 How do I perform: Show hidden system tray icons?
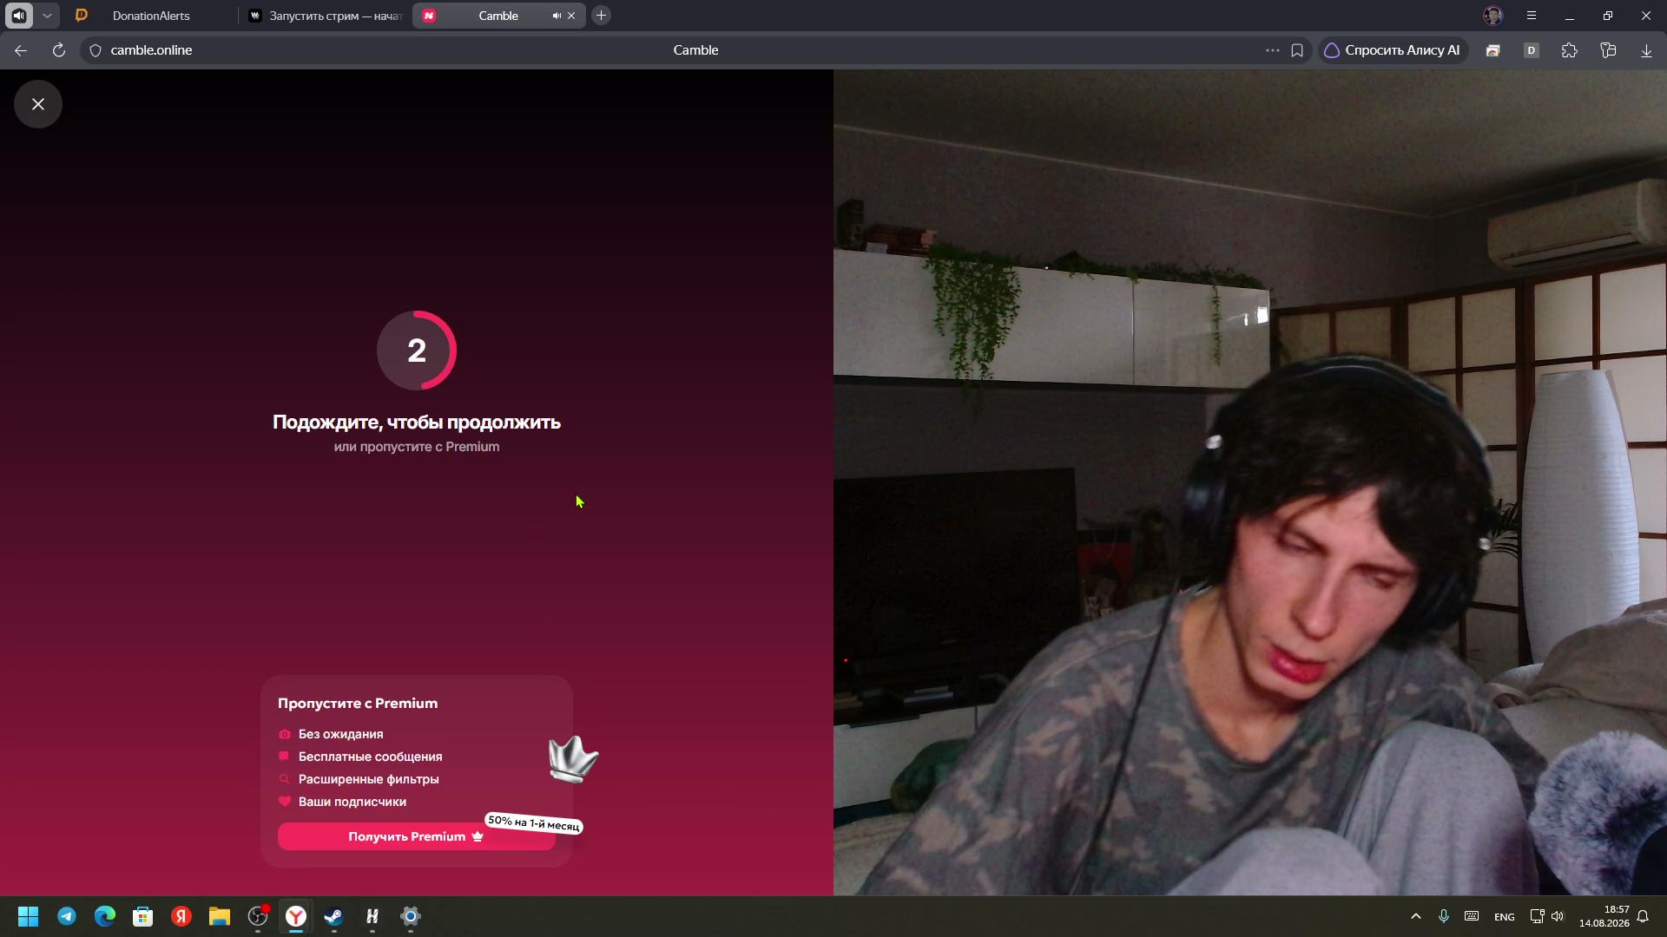coord(1416,916)
